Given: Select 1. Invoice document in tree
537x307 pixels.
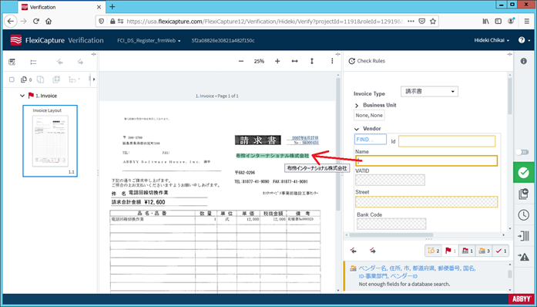Looking at the screenshot, I should [x=46, y=96].
